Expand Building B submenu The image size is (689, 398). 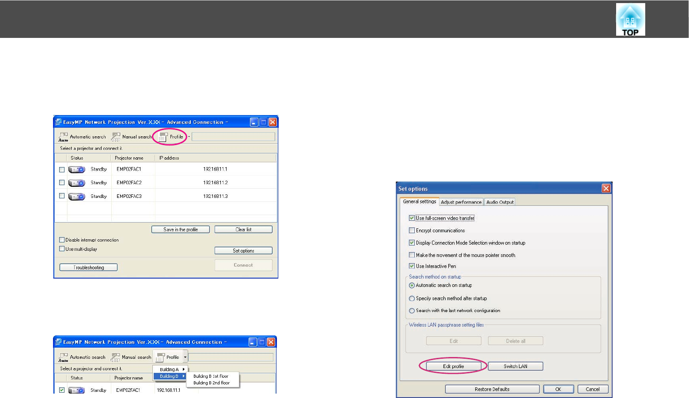tap(170, 376)
